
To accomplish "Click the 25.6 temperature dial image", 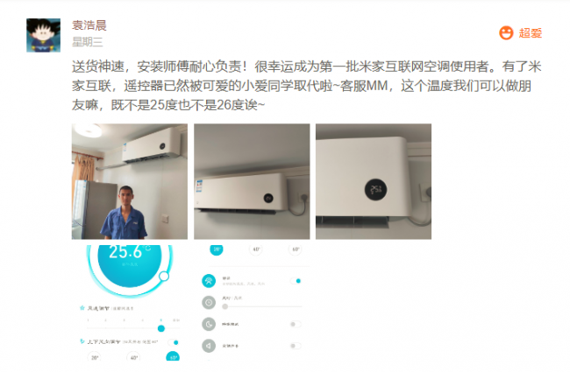I will tap(130, 270).
